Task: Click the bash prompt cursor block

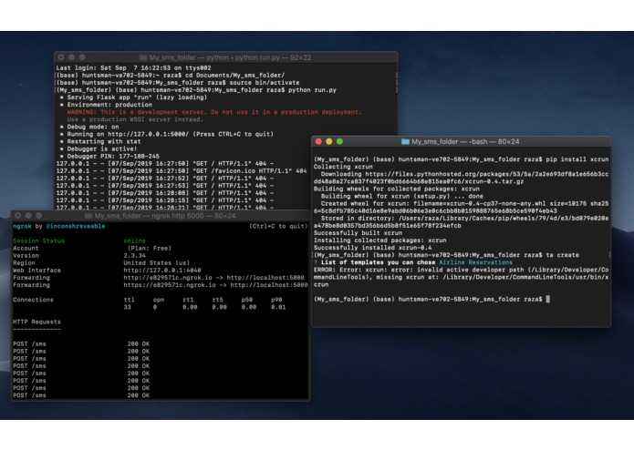Action: point(548,299)
